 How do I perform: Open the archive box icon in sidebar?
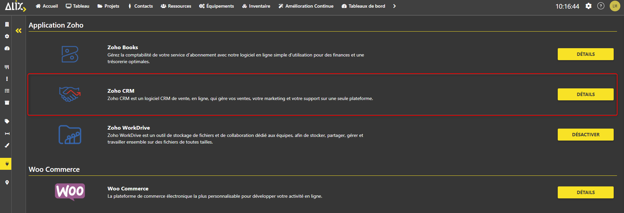[x=7, y=103]
